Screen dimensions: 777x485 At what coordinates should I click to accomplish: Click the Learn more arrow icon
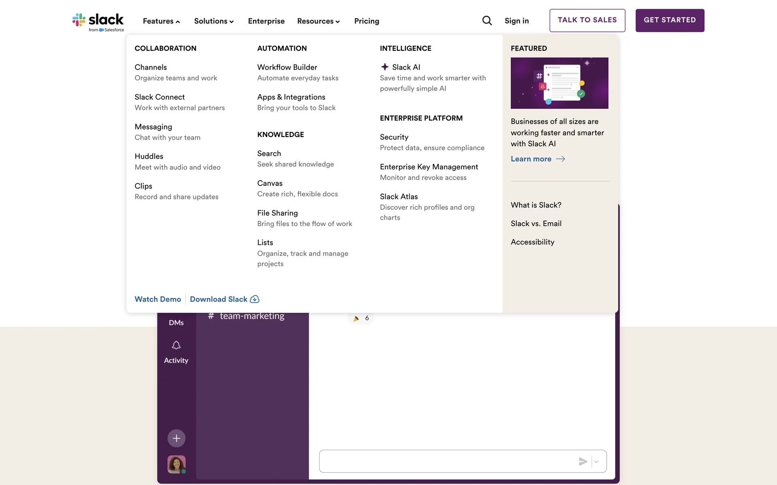tap(560, 159)
